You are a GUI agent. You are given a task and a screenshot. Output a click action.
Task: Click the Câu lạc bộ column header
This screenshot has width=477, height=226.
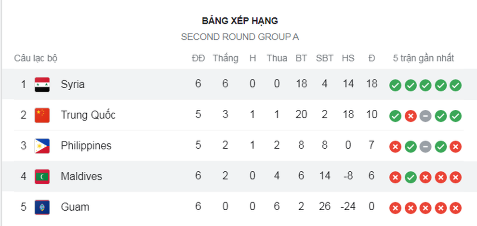point(36,58)
